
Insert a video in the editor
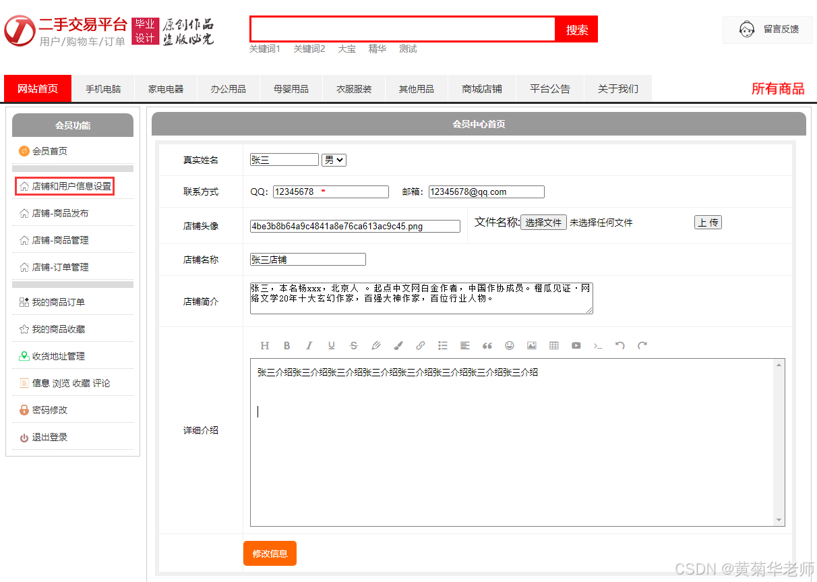[x=576, y=345]
